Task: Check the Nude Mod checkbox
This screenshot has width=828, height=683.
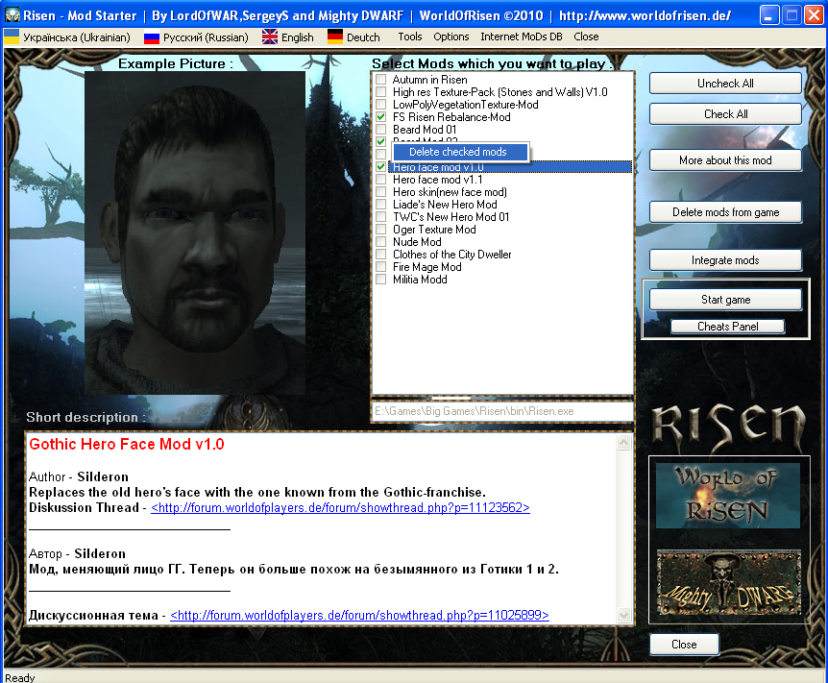Action: tap(380, 242)
